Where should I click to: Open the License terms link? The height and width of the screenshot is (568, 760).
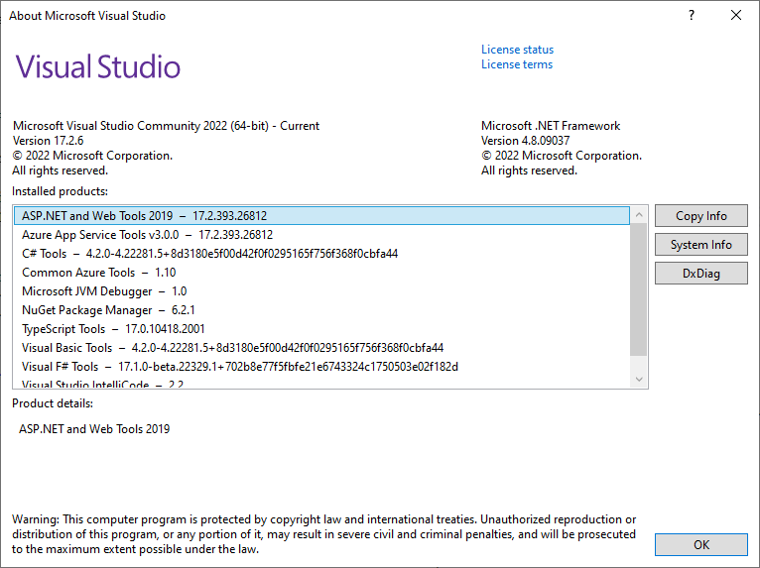517,64
